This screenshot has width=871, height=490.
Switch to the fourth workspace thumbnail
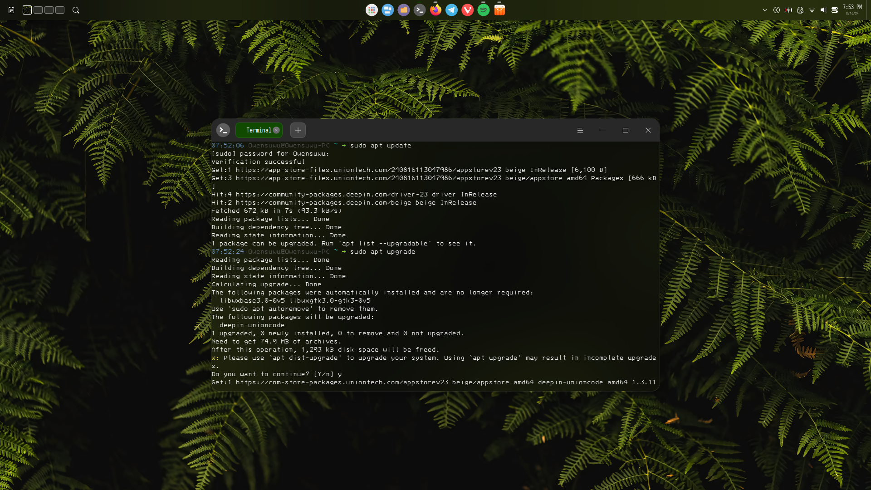60,10
